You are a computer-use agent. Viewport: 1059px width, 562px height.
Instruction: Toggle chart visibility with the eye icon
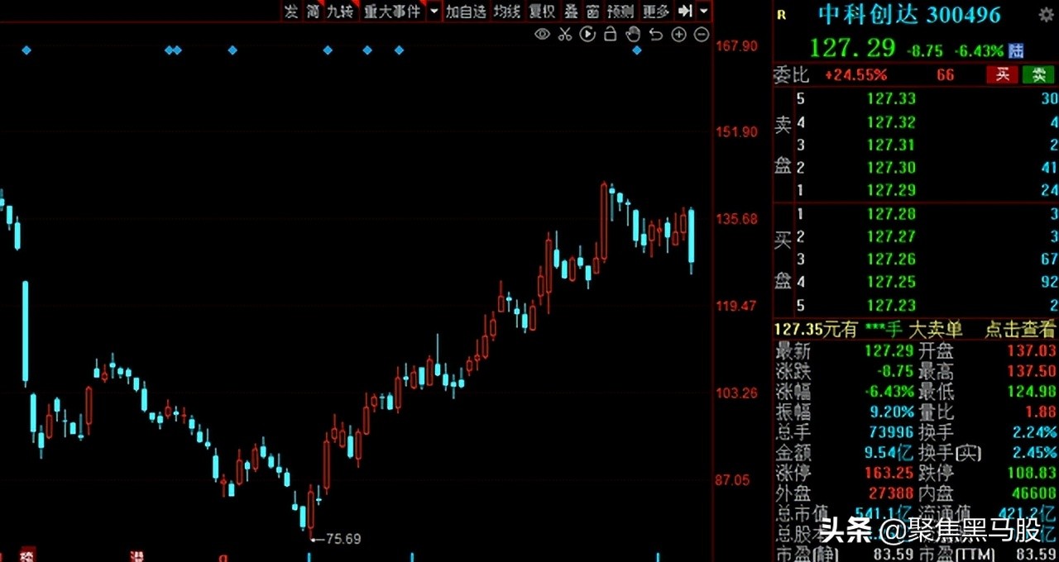pos(543,34)
